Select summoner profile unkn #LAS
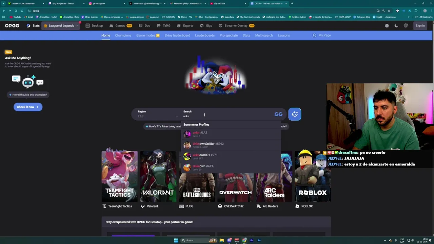The image size is (434, 244). [231, 134]
